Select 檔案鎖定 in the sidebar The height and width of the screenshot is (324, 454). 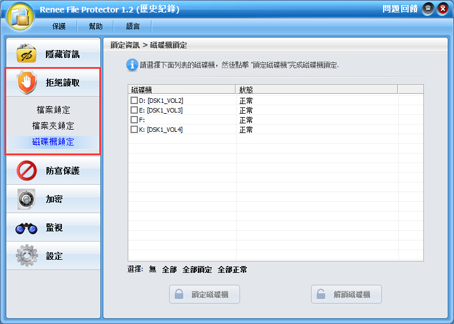point(53,110)
